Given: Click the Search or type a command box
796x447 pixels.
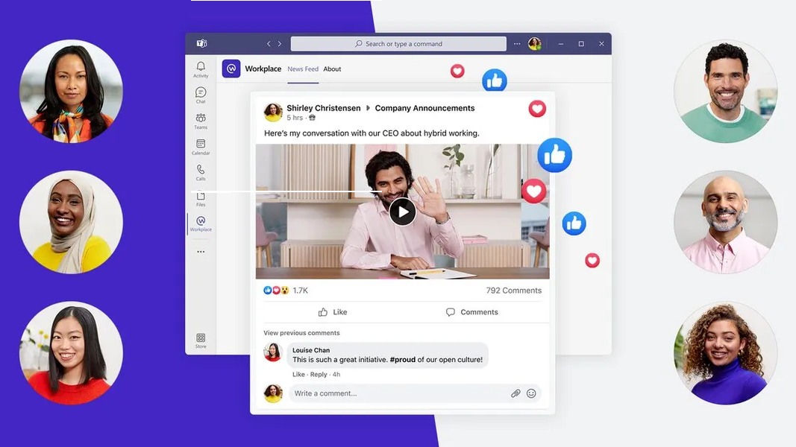Looking at the screenshot, I should click(398, 44).
